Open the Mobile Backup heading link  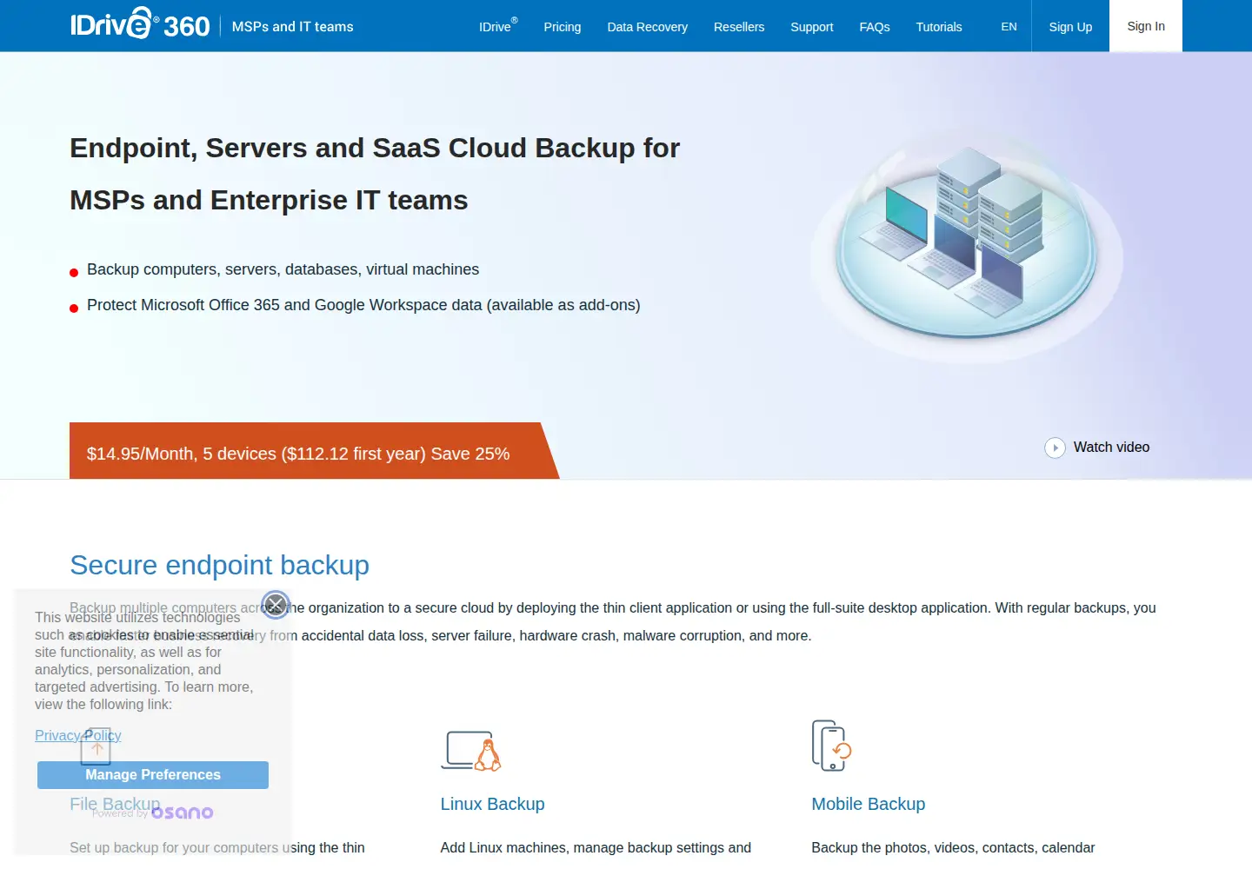tap(869, 804)
